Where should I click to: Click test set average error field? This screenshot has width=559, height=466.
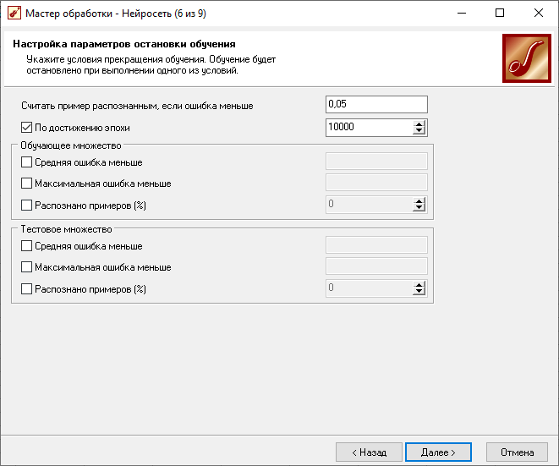376,245
